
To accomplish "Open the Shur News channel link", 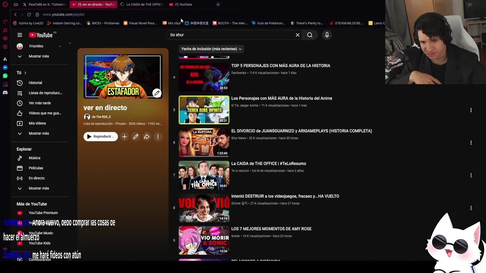I will coord(238,138).
